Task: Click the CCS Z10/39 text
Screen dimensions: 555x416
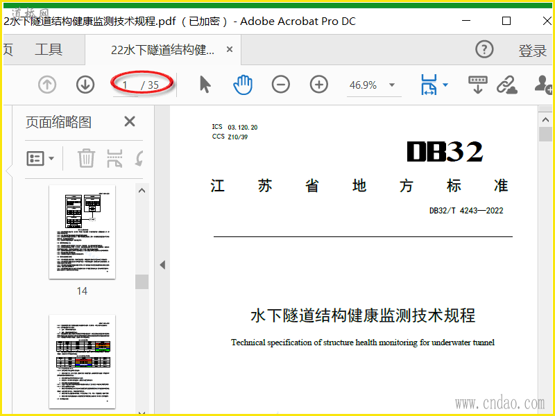Action: tap(230, 137)
